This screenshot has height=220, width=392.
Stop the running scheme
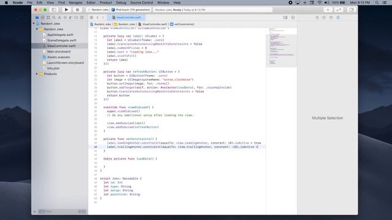(78, 10)
